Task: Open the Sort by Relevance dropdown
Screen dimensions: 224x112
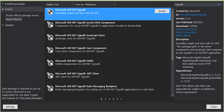Action: [x=100, y=5]
